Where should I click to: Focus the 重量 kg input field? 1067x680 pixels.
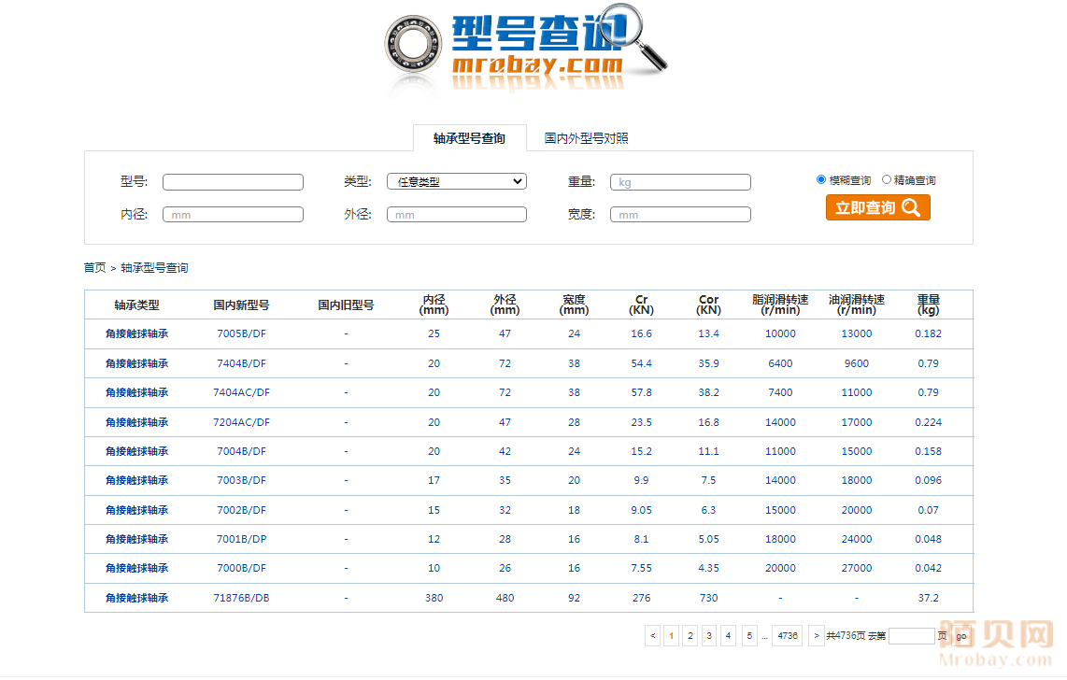click(680, 182)
